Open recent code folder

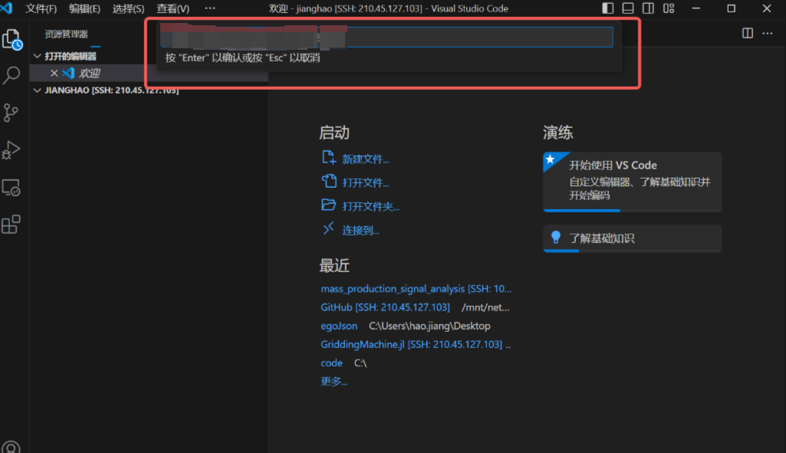(331, 363)
